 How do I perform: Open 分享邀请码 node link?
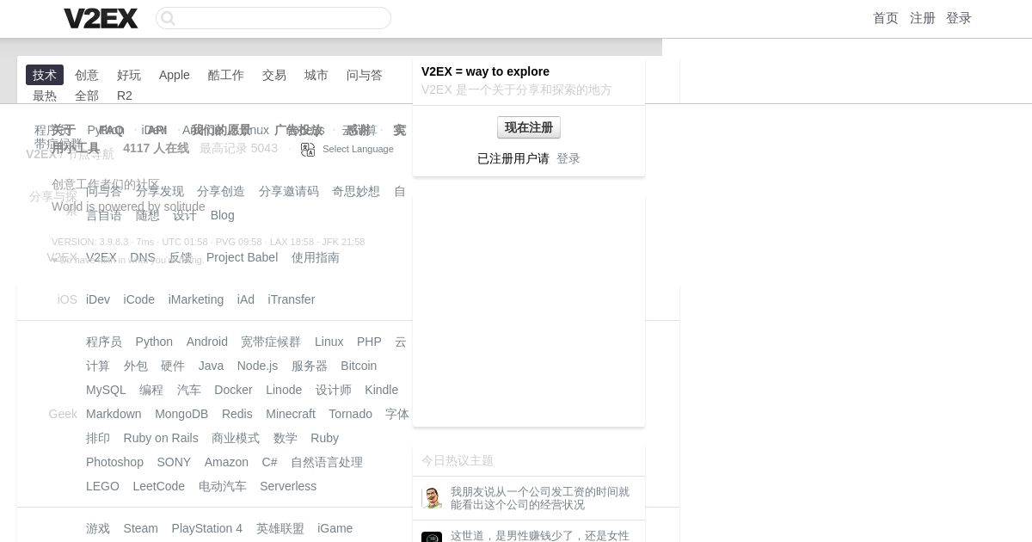289,191
